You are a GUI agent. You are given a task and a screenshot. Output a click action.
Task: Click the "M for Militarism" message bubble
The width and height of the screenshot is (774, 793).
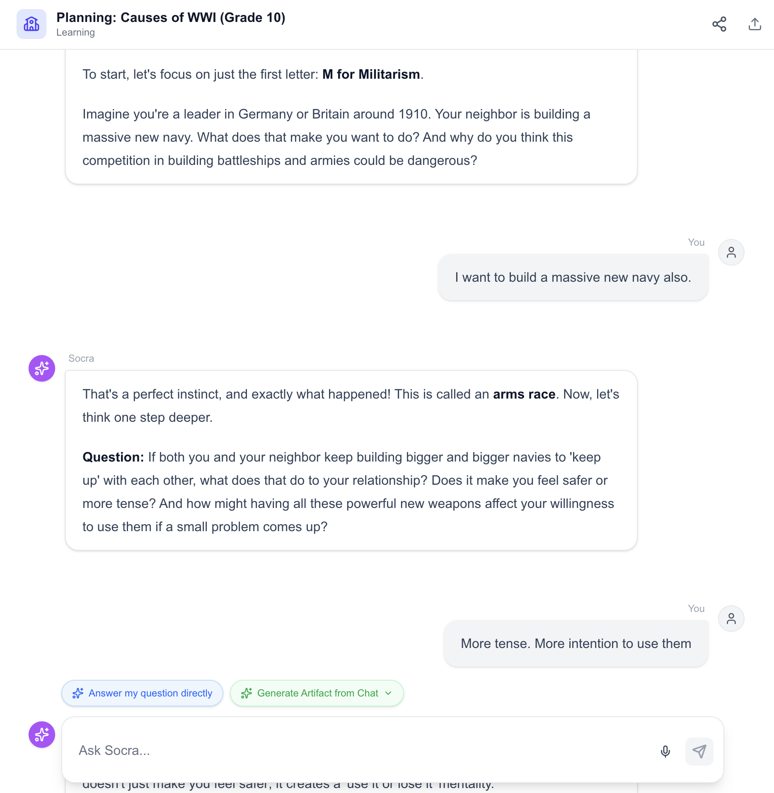[351, 117]
